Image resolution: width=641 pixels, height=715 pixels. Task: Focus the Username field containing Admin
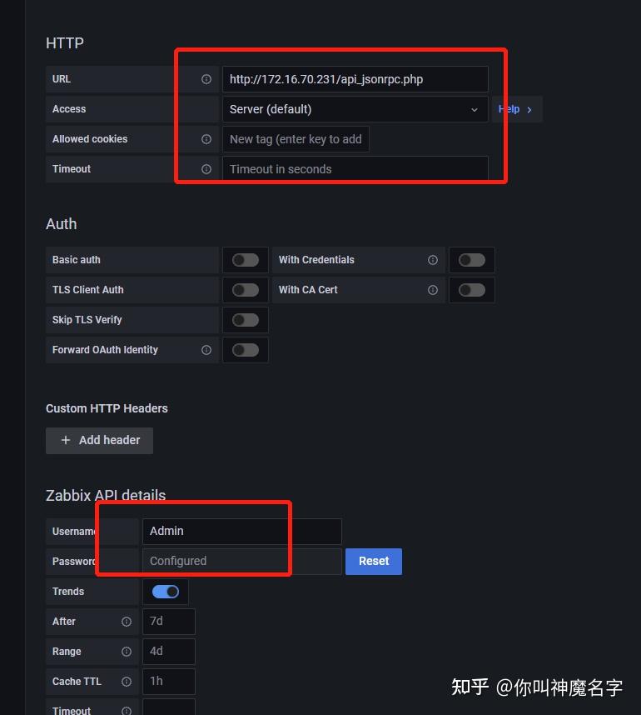click(241, 531)
